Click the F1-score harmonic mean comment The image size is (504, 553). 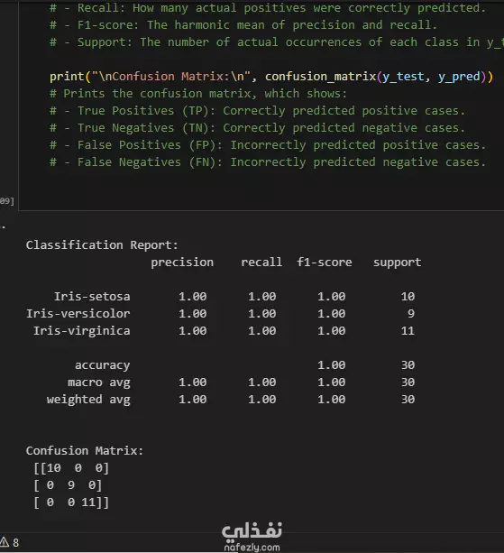243,25
